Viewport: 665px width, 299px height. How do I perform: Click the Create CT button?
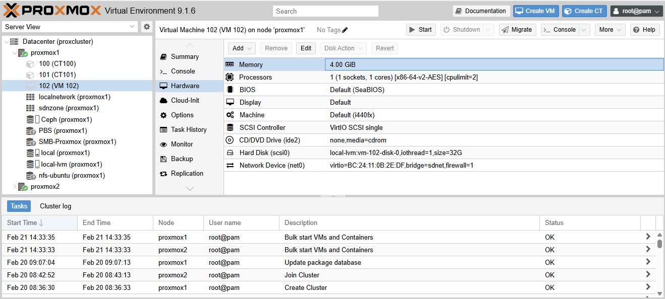coord(584,11)
